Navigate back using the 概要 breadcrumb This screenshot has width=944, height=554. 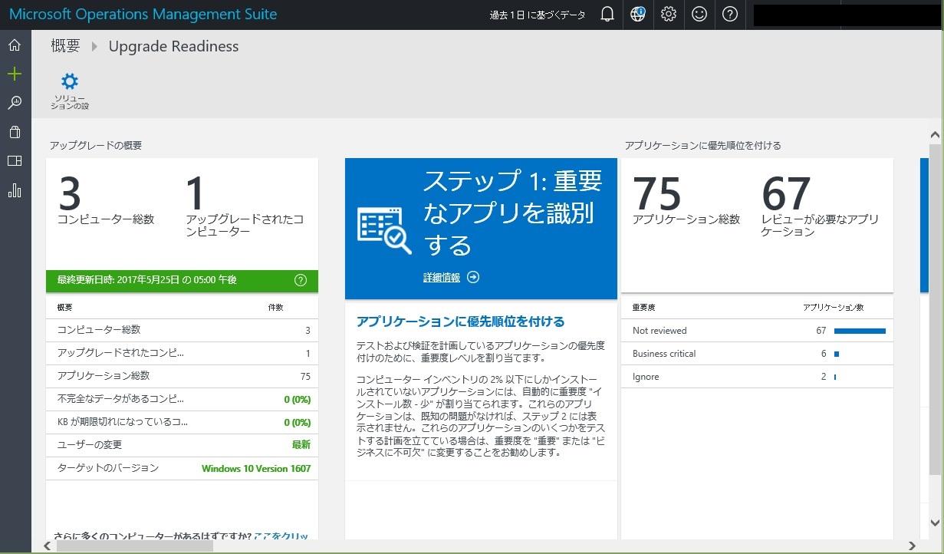coord(64,46)
